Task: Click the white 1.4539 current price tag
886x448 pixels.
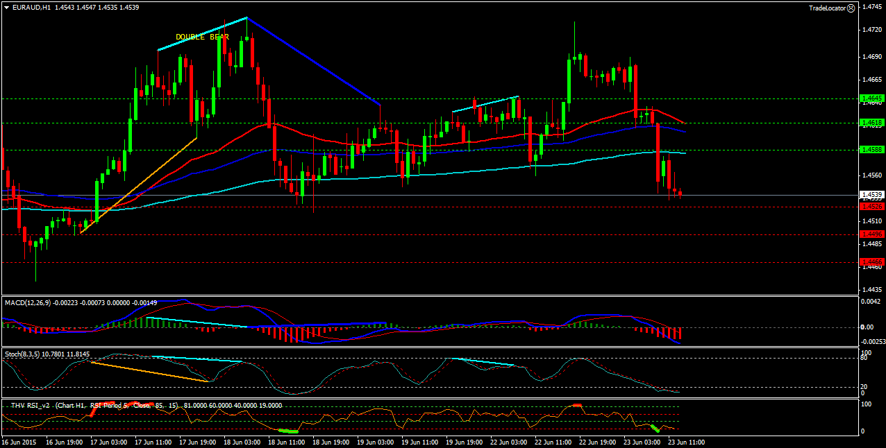Action: pyautogui.click(x=871, y=195)
